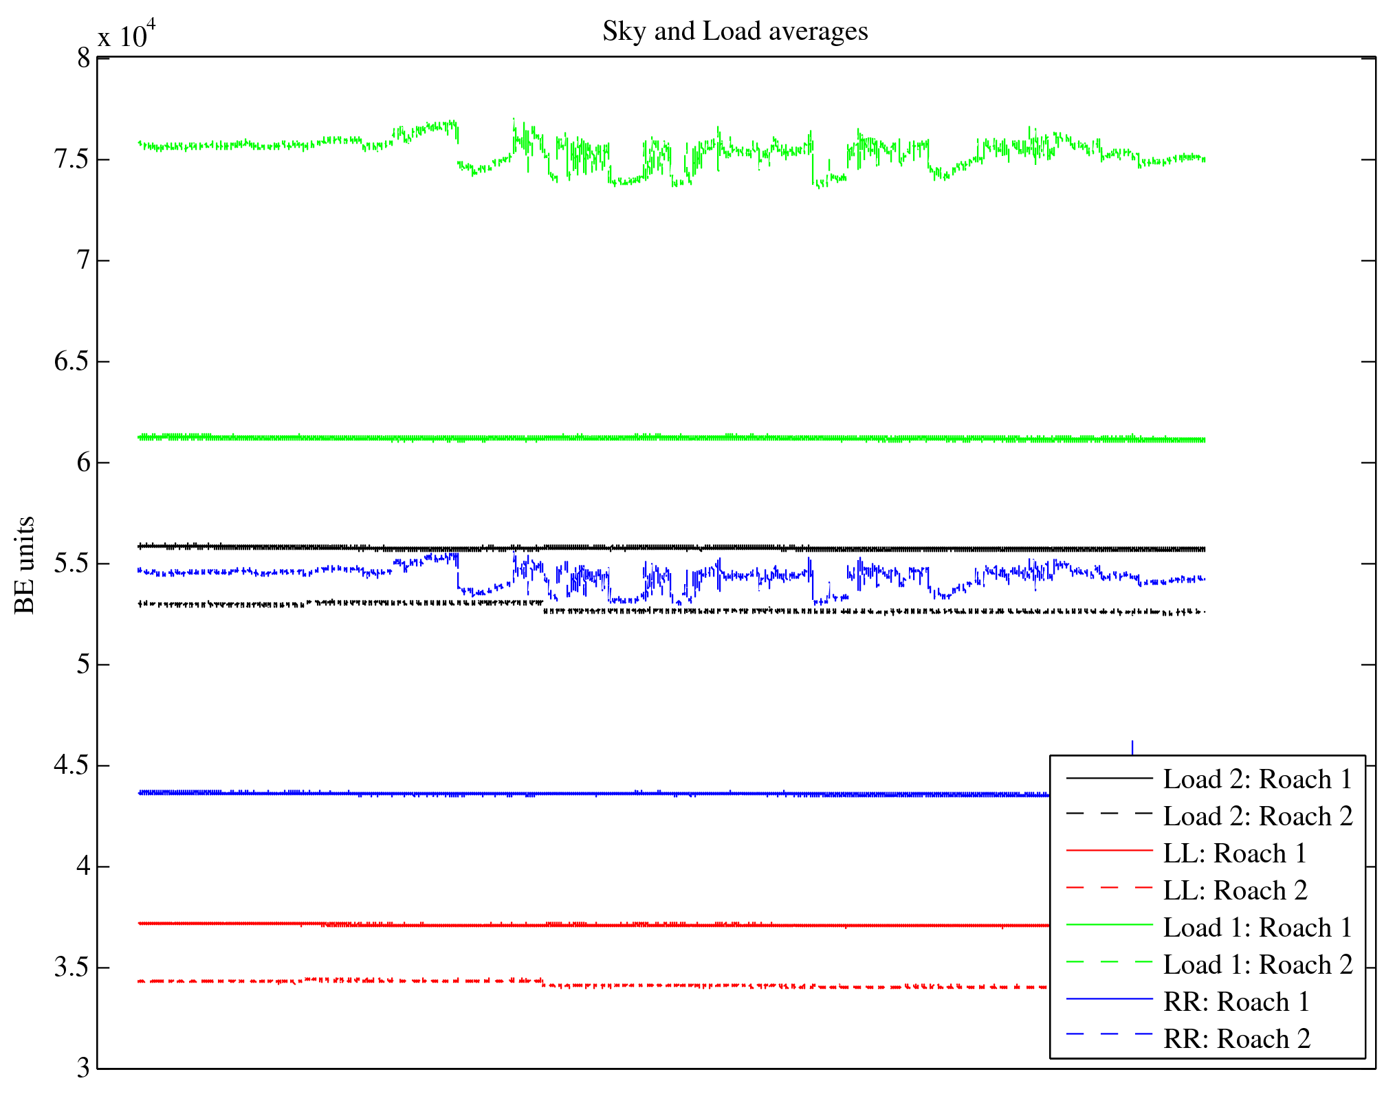Click solid green line sample in legend
This screenshot has width=1395, height=1094.
click(x=1109, y=925)
